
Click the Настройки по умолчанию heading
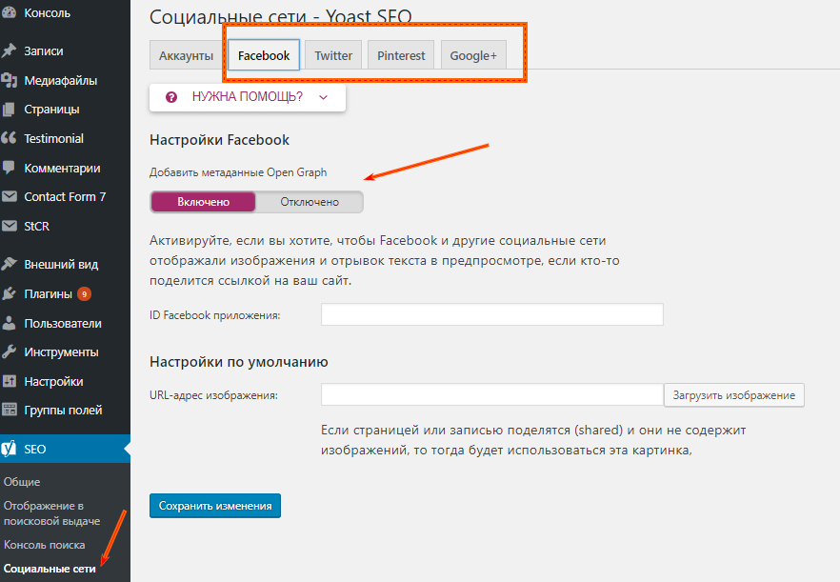point(238,362)
